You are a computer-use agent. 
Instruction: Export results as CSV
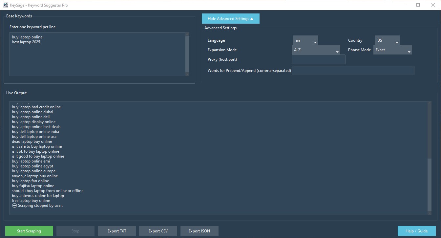[158, 231]
